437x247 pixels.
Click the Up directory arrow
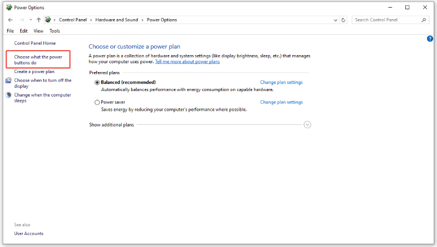38,20
